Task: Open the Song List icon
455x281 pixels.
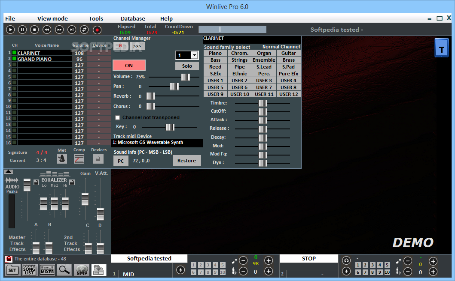Action: [29, 270]
